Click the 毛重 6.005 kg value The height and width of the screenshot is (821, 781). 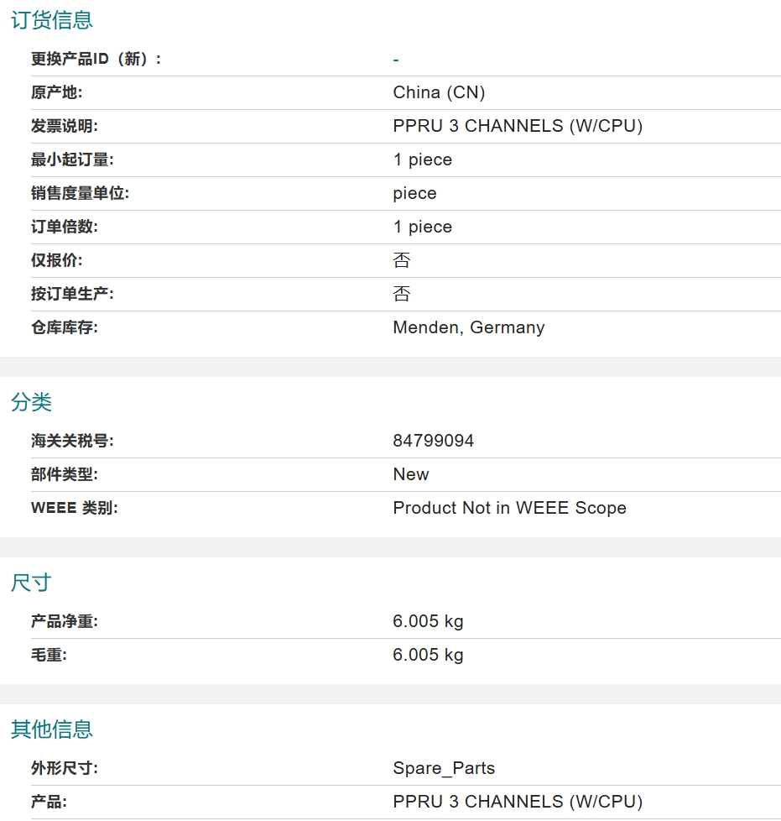428,655
